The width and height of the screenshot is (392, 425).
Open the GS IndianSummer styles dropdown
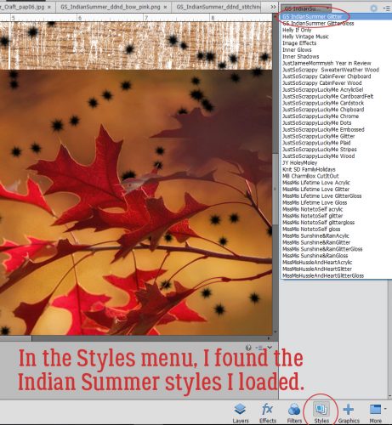click(x=306, y=8)
